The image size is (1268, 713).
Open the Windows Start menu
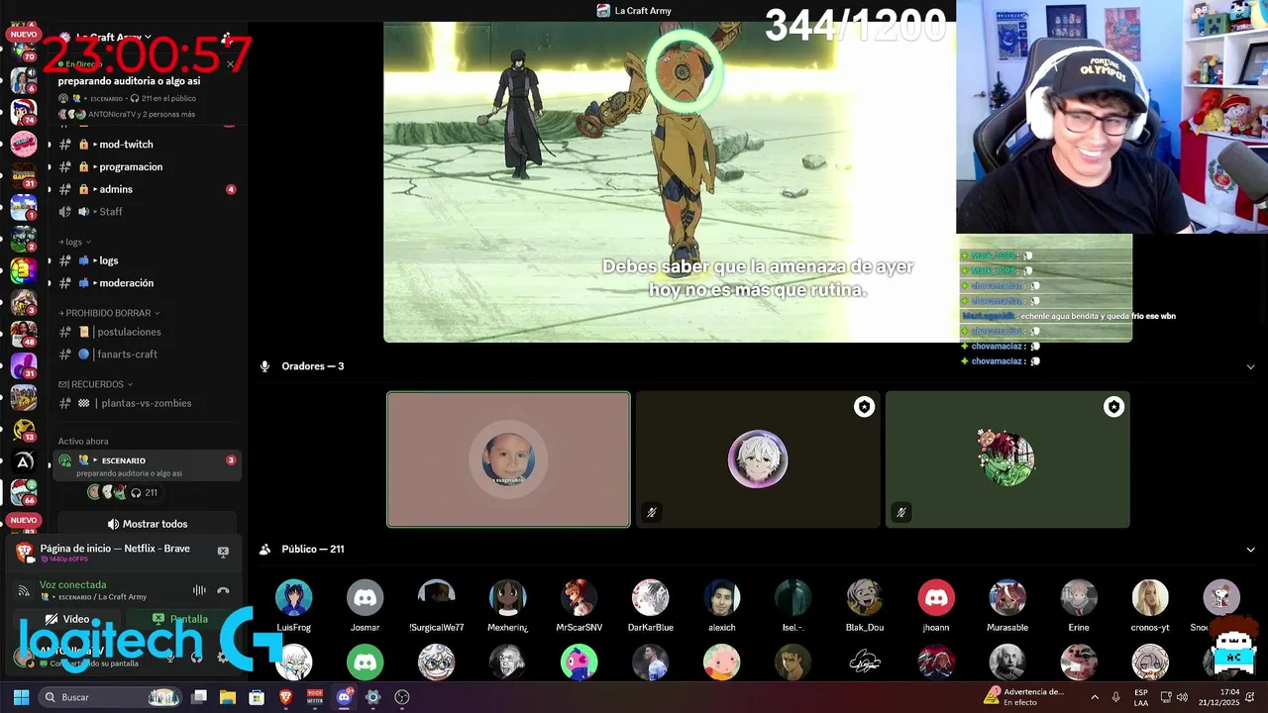coord(21,697)
